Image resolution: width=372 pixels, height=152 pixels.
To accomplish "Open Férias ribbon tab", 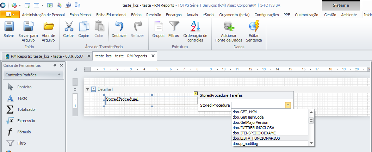I will pyautogui.click(x=136, y=15).
